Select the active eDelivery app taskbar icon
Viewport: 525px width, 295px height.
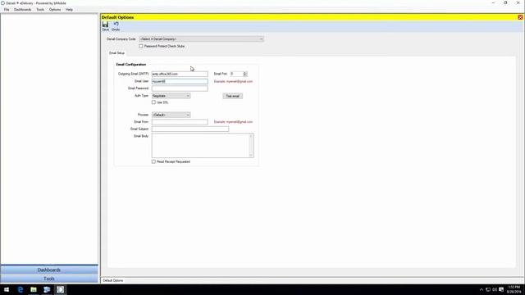60,289
